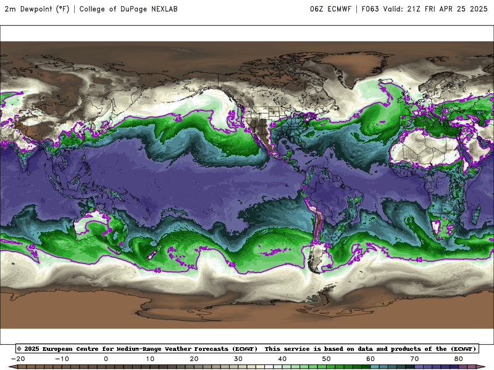Viewport: 494px width, 370px height.
Task: Click the '60' color scale label
Action: 371,359
